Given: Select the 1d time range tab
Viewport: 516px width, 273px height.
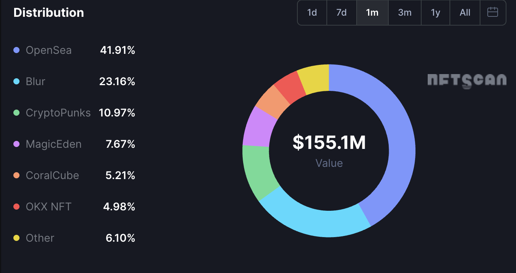Looking at the screenshot, I should (312, 13).
